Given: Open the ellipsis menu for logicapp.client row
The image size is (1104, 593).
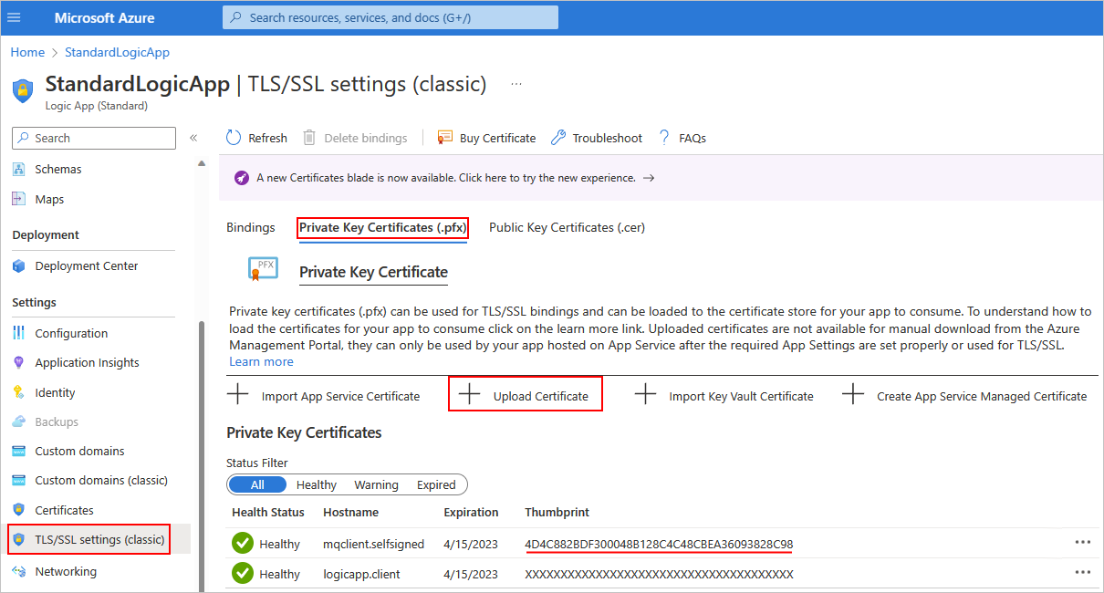Looking at the screenshot, I should click(1083, 572).
